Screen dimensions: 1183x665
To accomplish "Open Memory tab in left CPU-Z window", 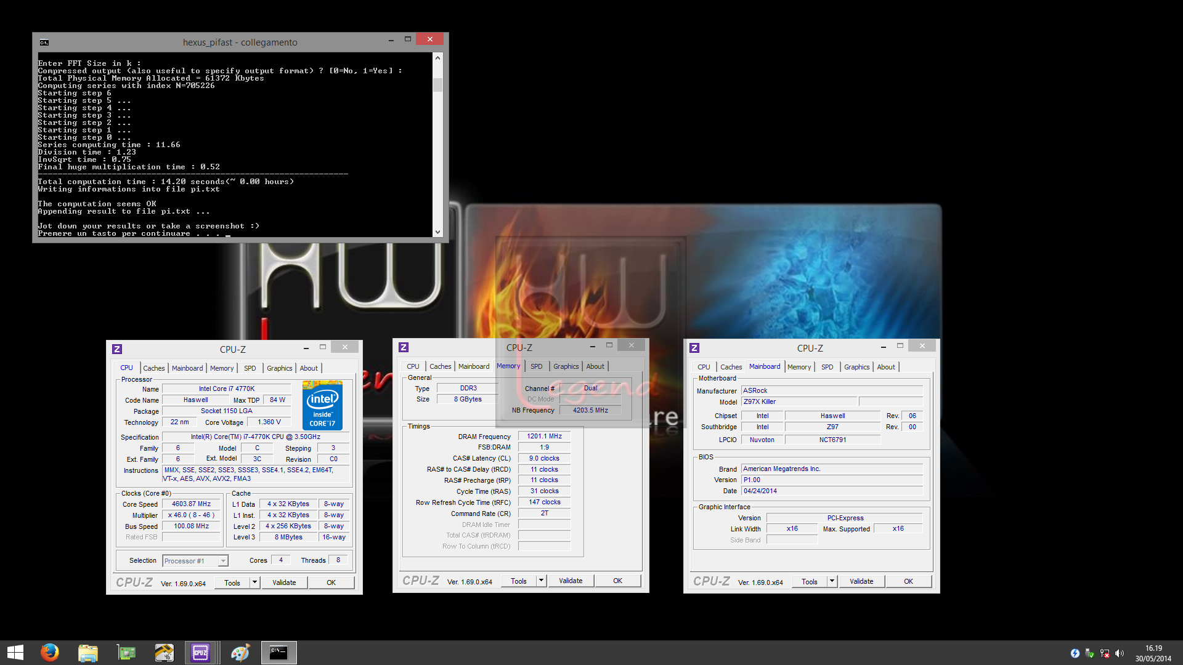I will [222, 368].
